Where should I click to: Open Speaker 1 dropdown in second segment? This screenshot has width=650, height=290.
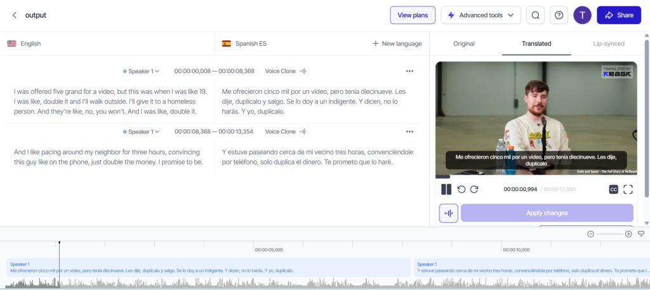tap(142, 132)
